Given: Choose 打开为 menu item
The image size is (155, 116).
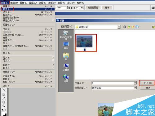Looking at the screenshot, I should 28,15.
